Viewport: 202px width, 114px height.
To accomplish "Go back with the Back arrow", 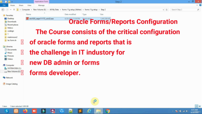I will tap(3, 10).
